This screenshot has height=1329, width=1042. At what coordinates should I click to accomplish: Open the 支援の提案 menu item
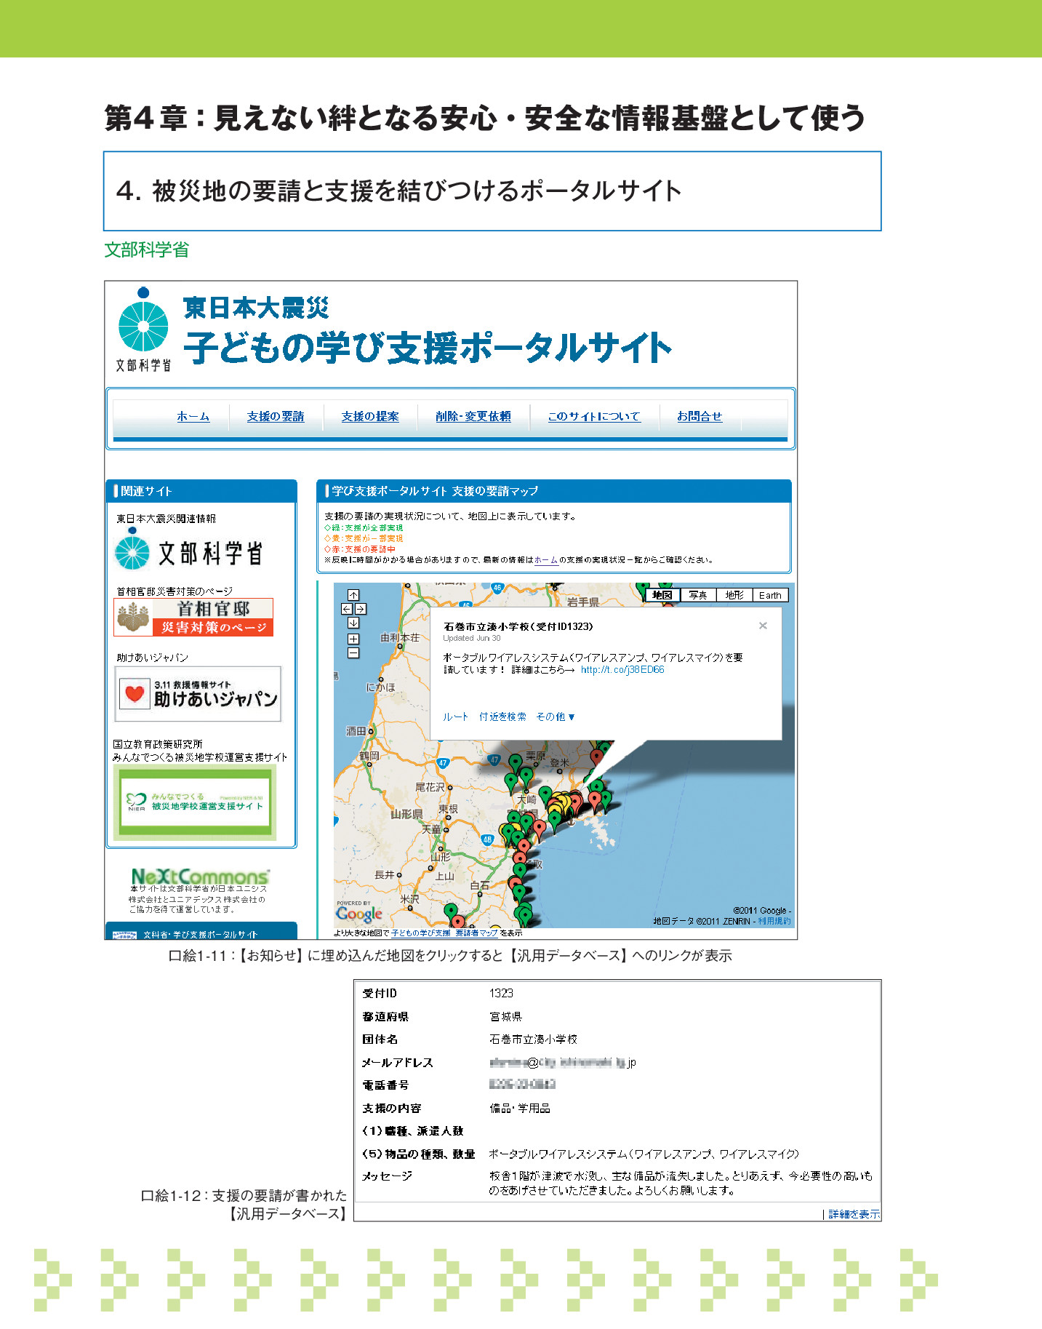370,416
